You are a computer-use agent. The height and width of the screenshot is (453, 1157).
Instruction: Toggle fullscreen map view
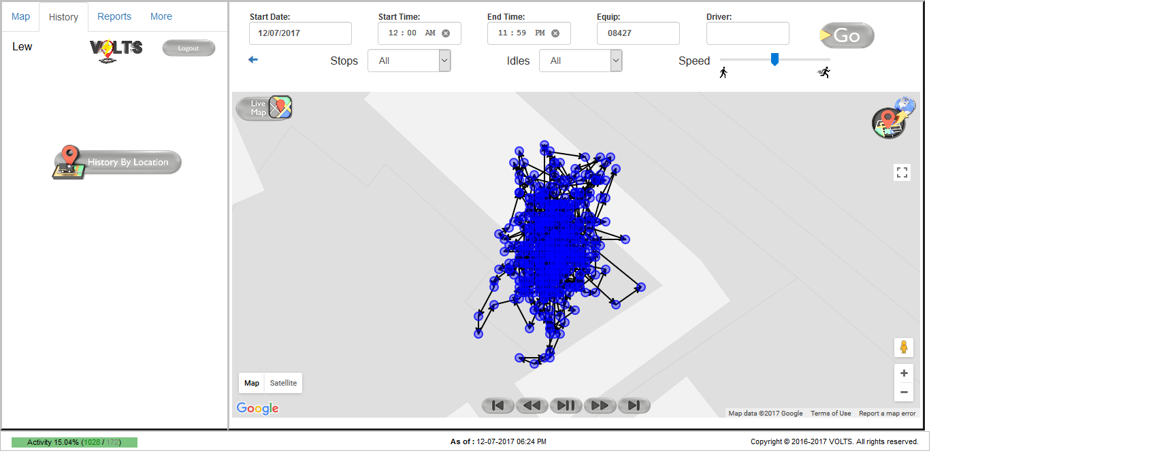click(902, 173)
